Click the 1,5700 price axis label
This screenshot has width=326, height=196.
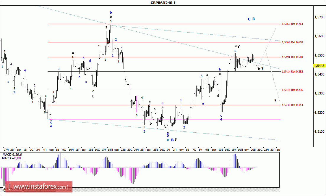[319, 17]
